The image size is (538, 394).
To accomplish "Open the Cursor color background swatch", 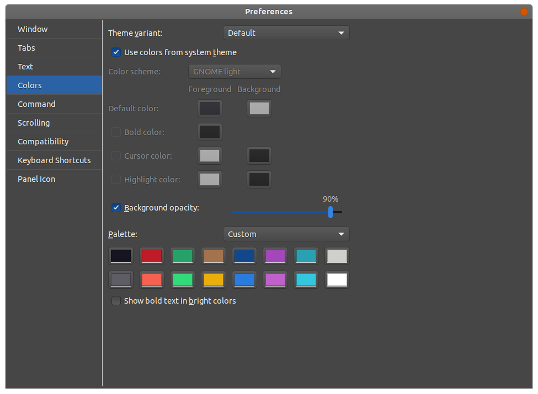I will coord(259,156).
